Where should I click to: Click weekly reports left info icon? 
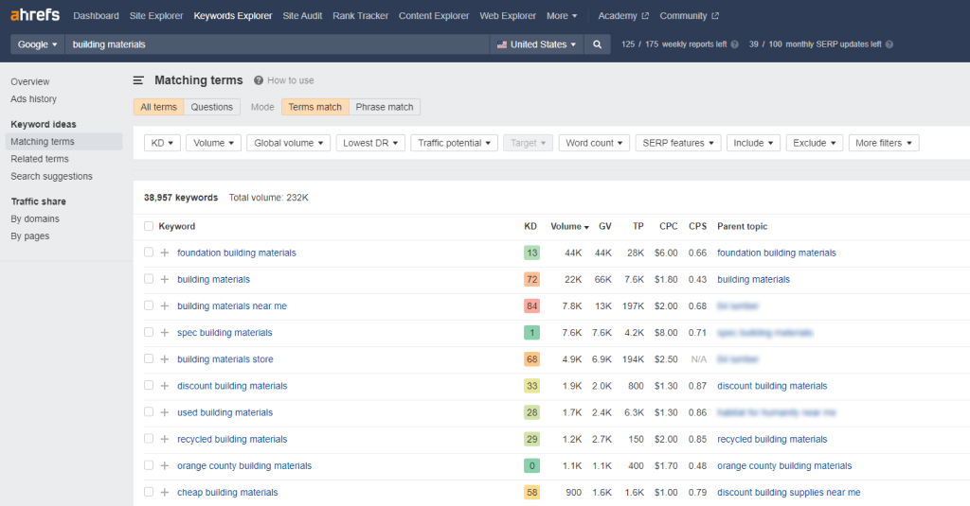[x=734, y=44]
